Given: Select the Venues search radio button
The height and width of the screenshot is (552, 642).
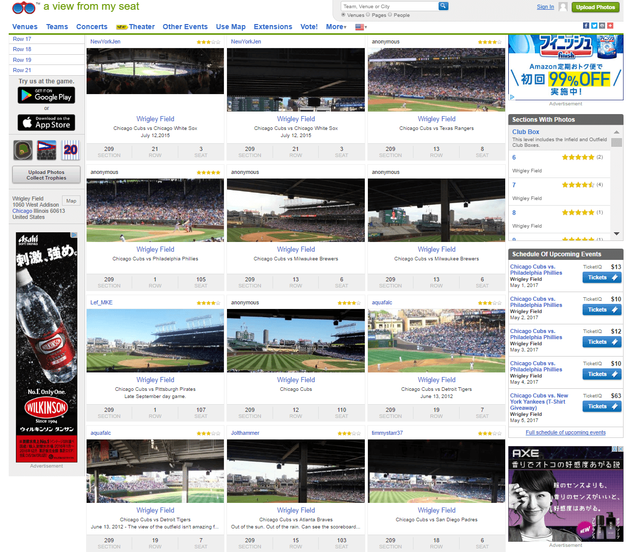Looking at the screenshot, I should (x=343, y=15).
